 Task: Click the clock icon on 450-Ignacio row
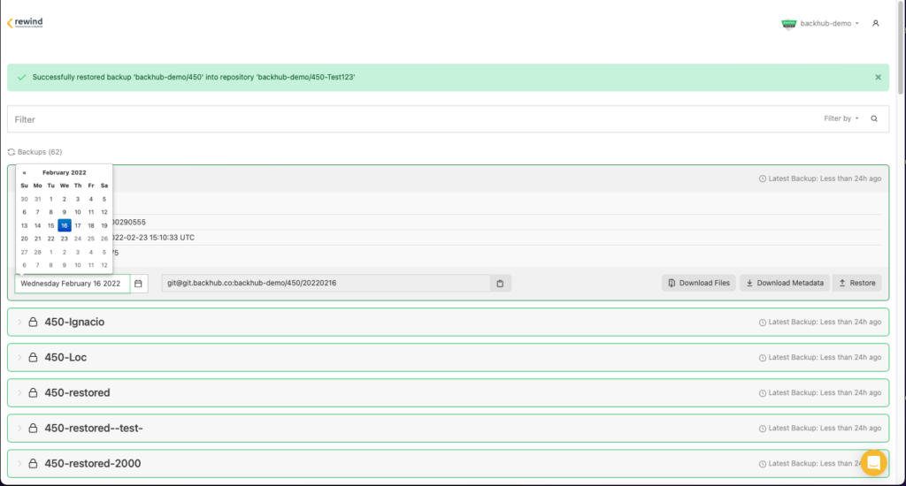(763, 323)
